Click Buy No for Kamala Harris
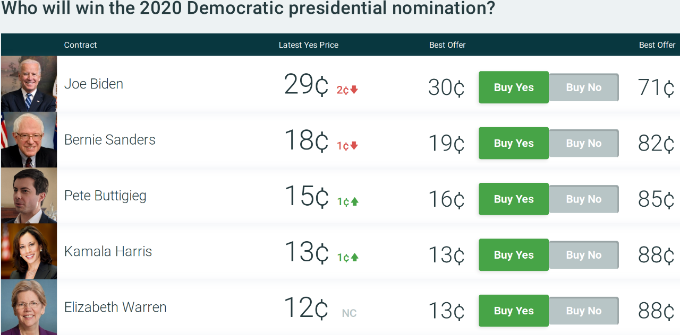Screen dimensions: 680x335 pos(583,255)
